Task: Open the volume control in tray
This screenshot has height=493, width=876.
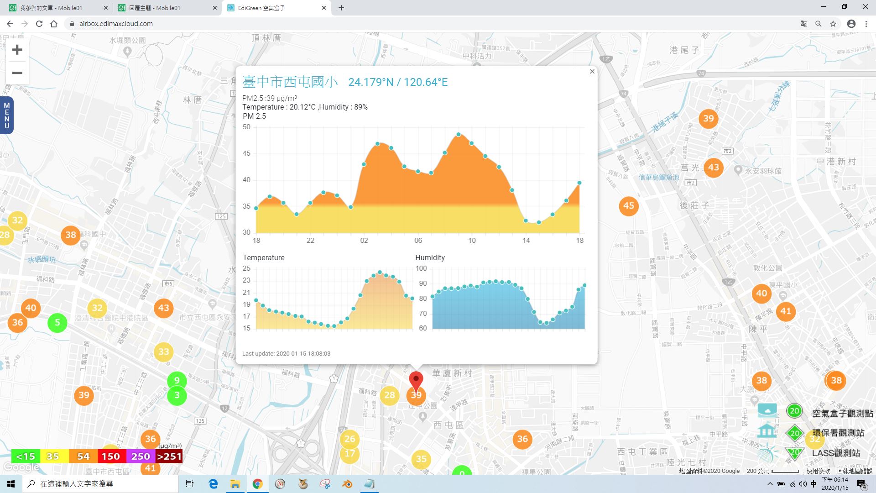Action: click(803, 484)
